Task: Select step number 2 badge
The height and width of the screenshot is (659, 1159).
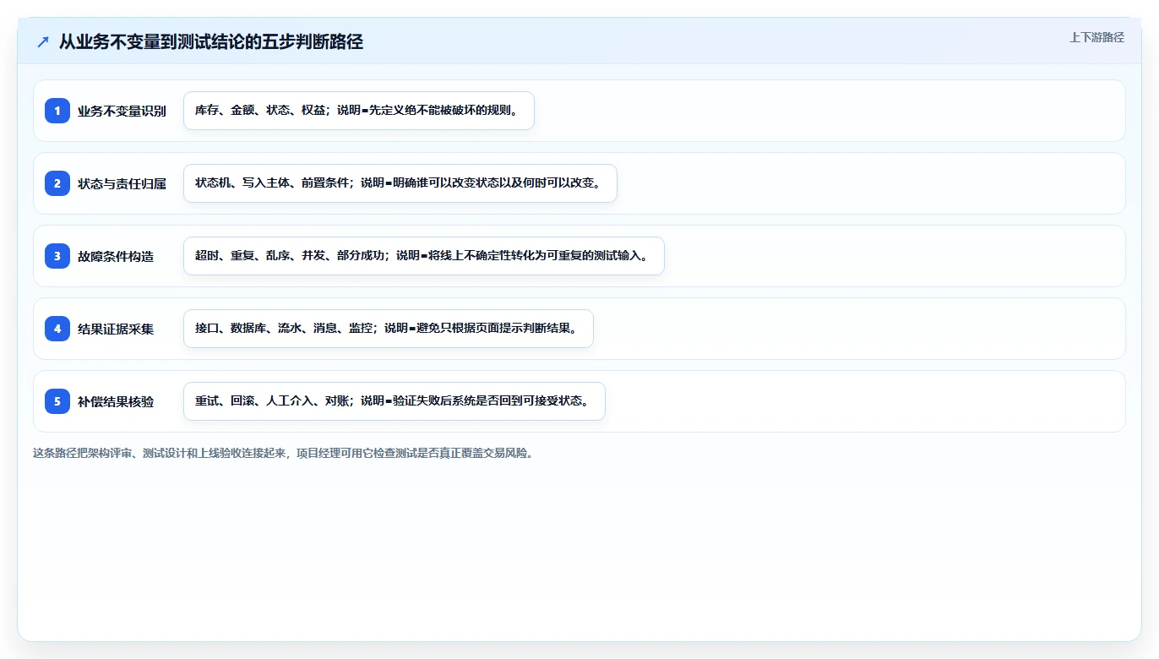Action: click(x=57, y=183)
